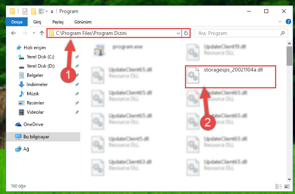Unpin Yerel Disk (C:) from quick access
The height and width of the screenshot is (194, 295).
(77, 57)
